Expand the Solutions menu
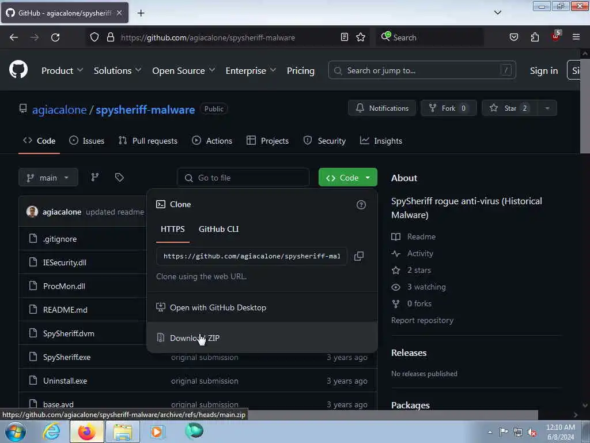This screenshot has width=590, height=443. tap(118, 70)
